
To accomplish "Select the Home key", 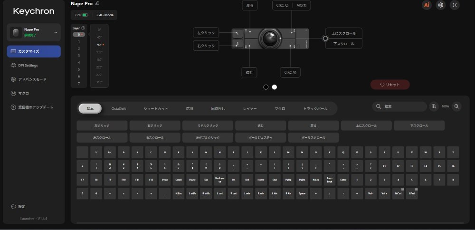I will pyautogui.click(x=261, y=180).
